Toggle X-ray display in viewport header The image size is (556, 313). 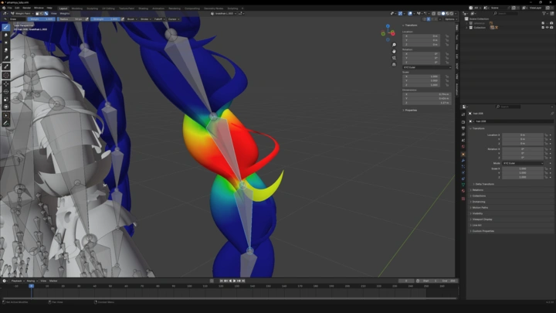[x=433, y=13]
